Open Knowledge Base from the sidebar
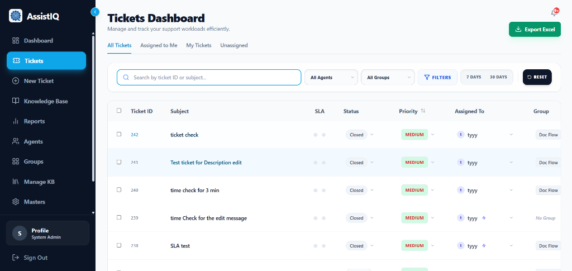This screenshot has width=572, height=271. (x=46, y=101)
